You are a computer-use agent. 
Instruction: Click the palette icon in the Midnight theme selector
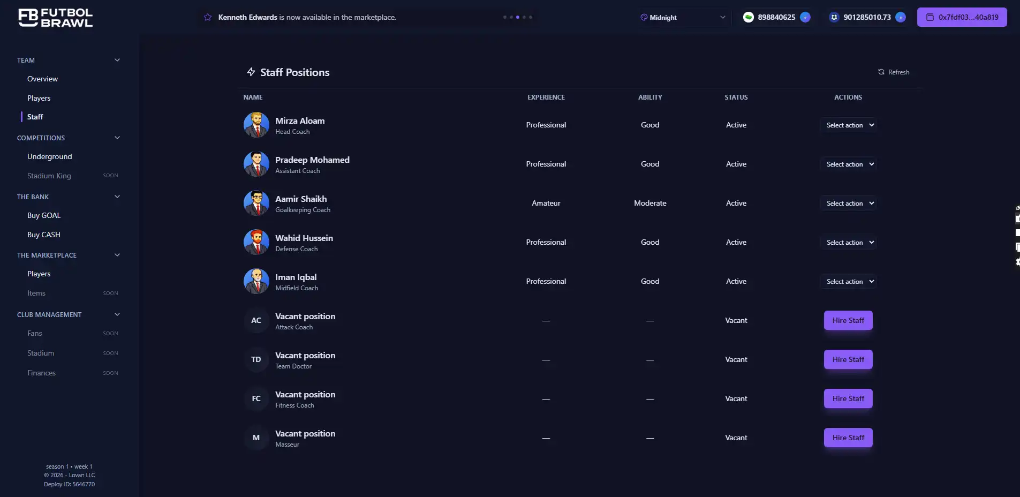click(x=645, y=17)
